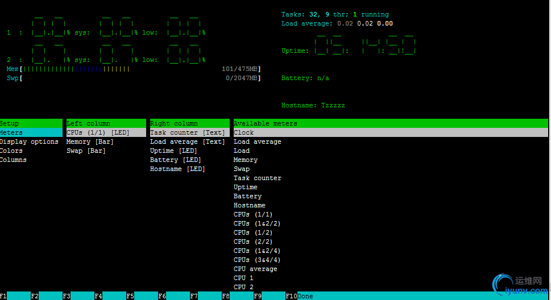Image resolution: width=551 pixels, height=300 pixels.
Task: Choose Clock in Available meters
Action: [391, 132]
